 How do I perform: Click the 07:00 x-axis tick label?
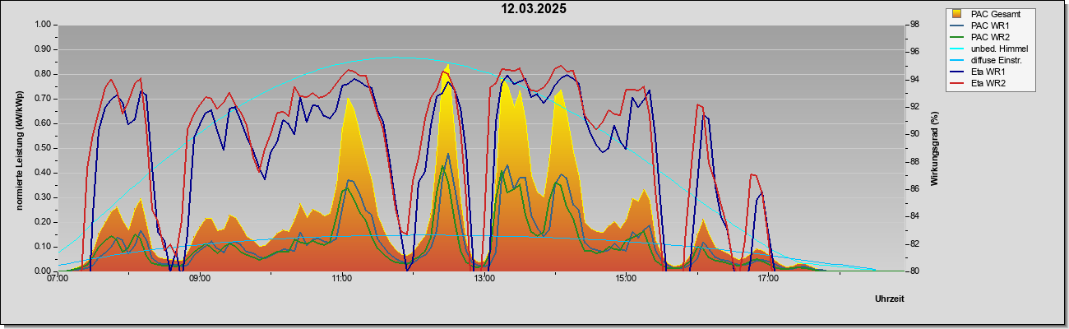click(x=58, y=279)
